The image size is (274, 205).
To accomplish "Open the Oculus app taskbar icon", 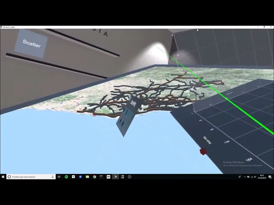I will (x=108, y=177).
